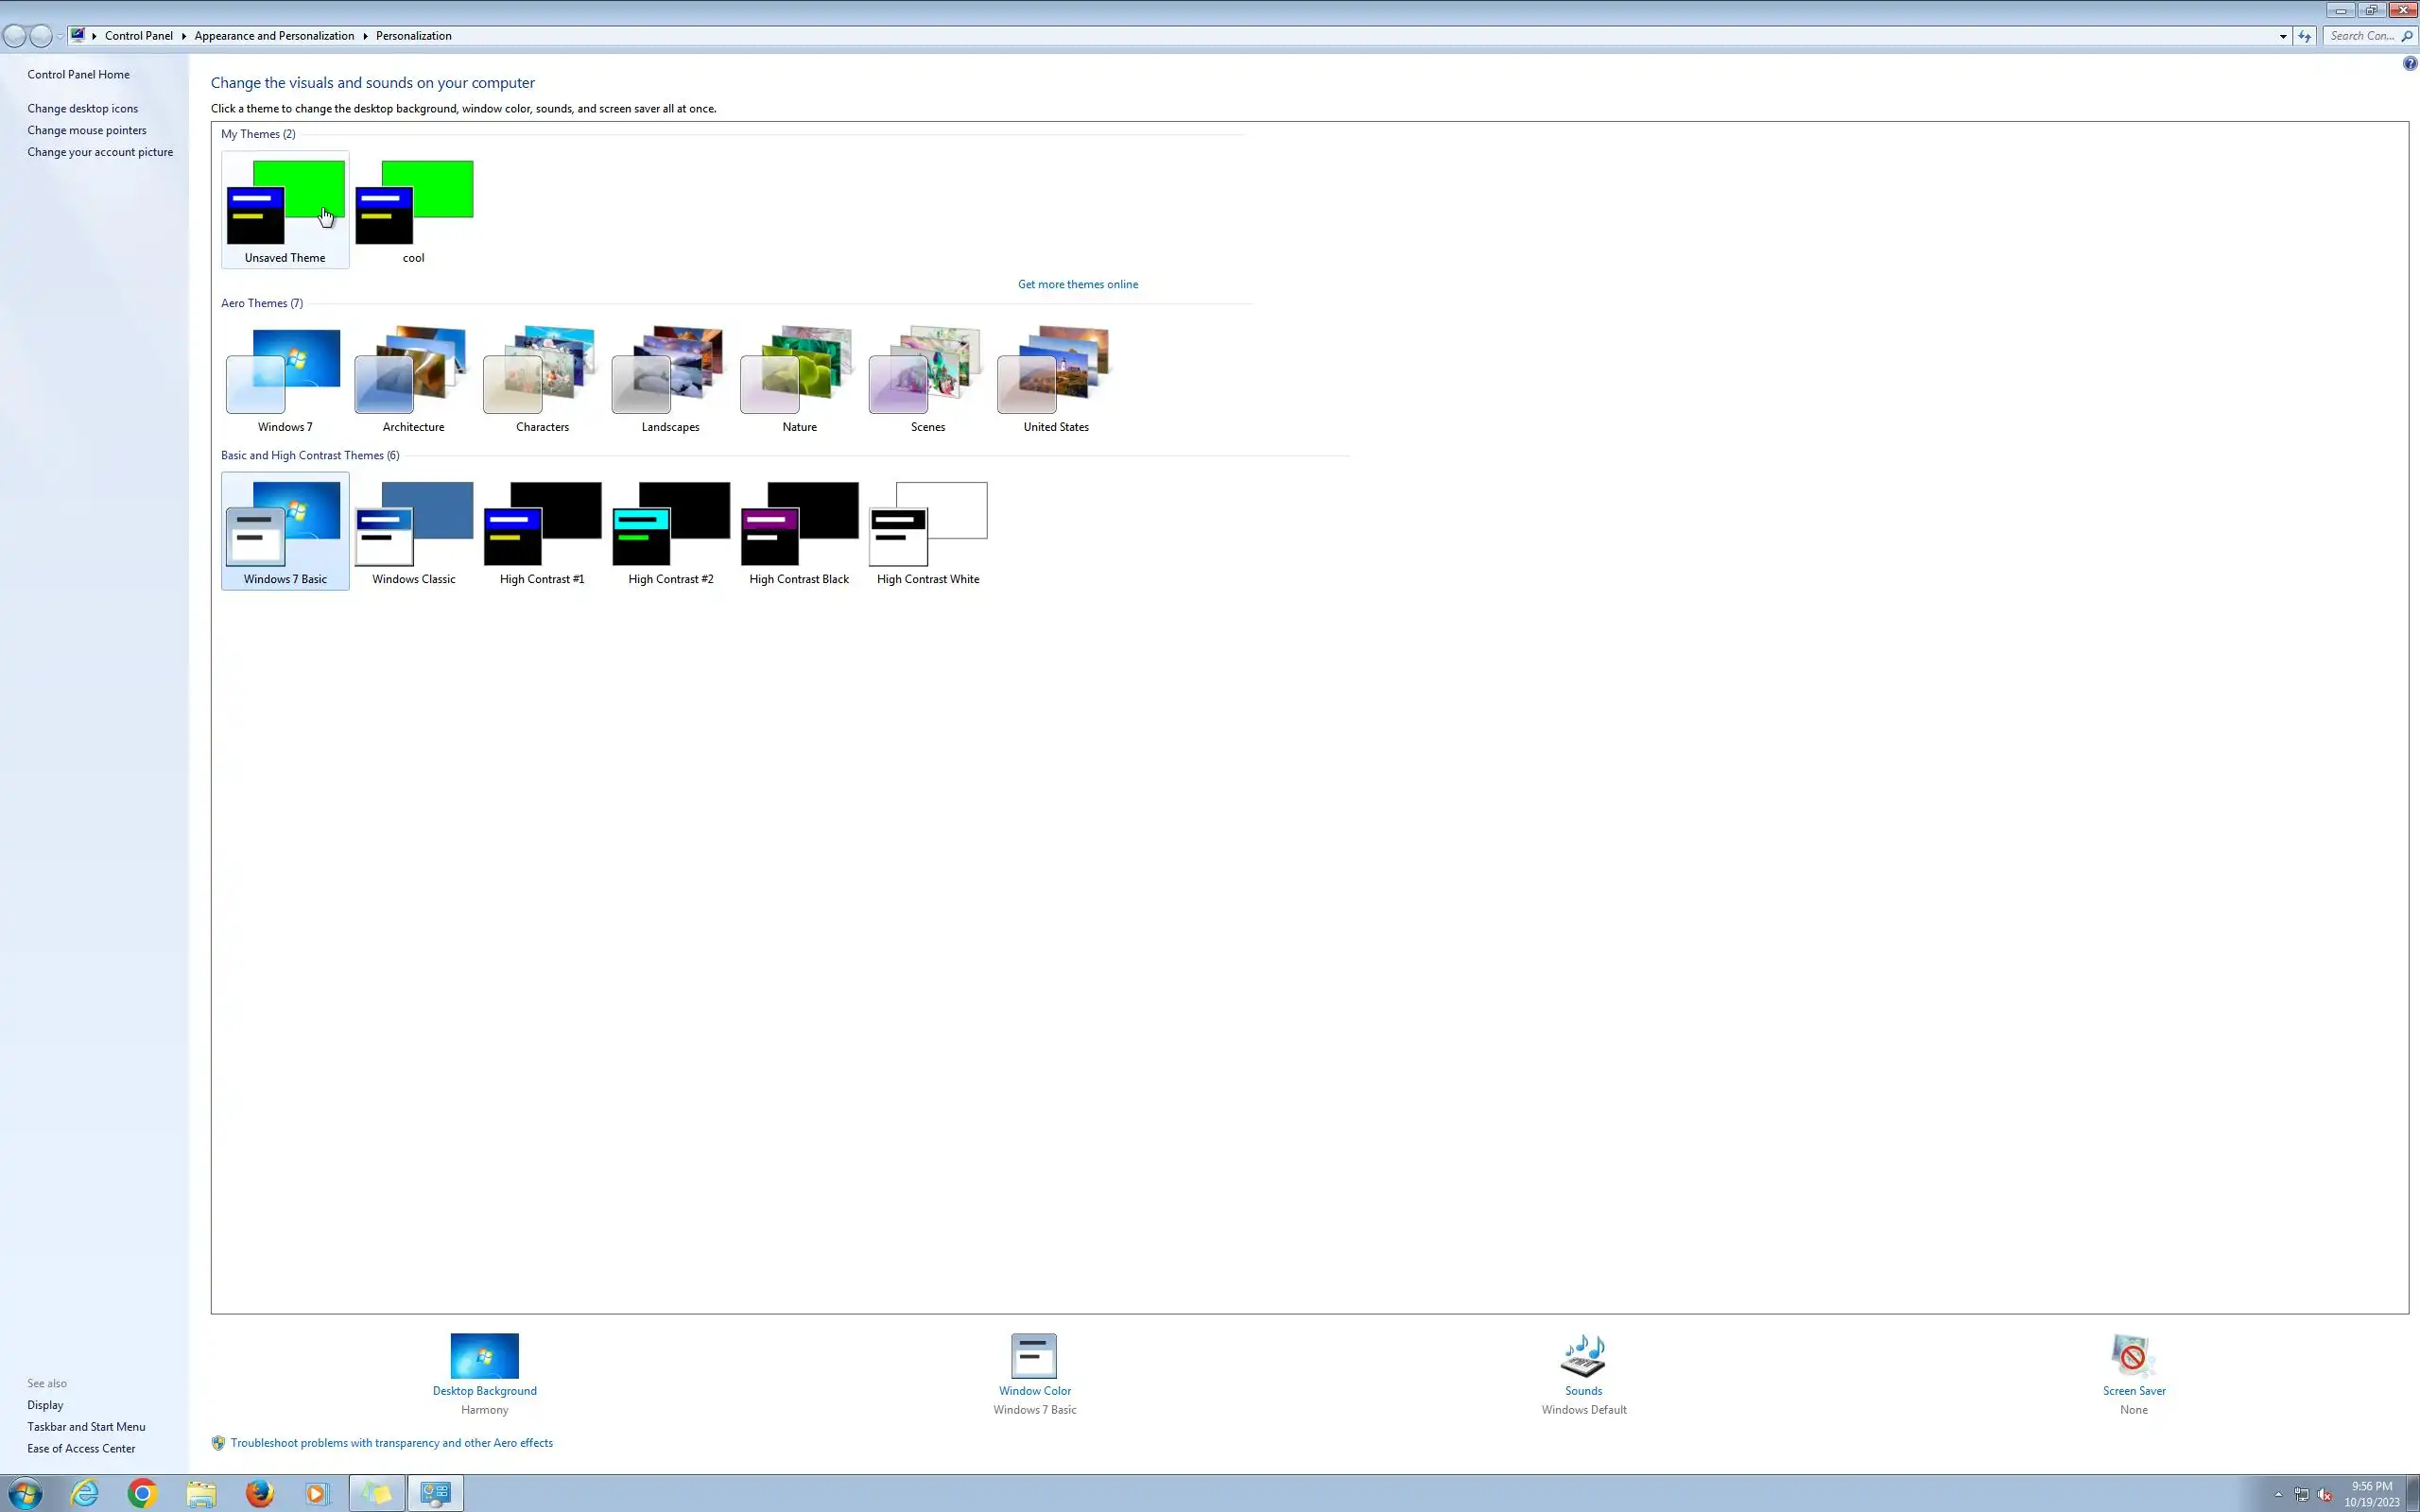2420x1512 pixels.
Task: Apply the High Contrast #2 theme
Action: 670,532
